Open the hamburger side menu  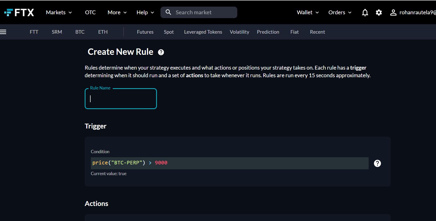point(3,32)
